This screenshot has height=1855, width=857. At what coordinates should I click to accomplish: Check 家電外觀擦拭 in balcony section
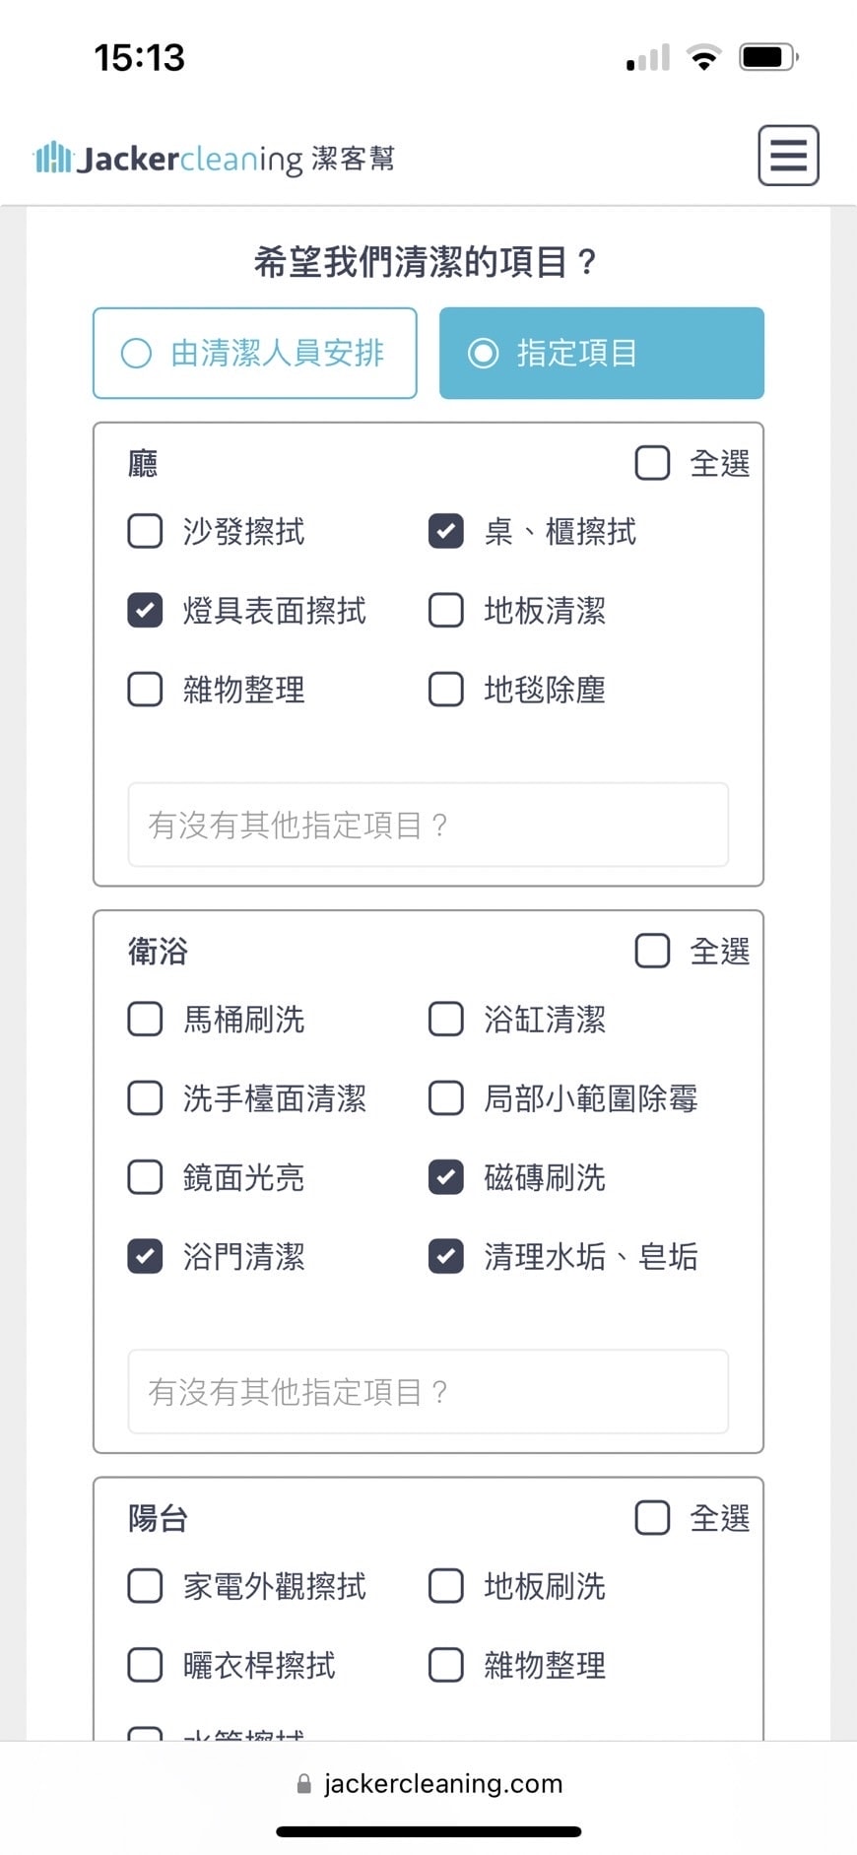146,1586
